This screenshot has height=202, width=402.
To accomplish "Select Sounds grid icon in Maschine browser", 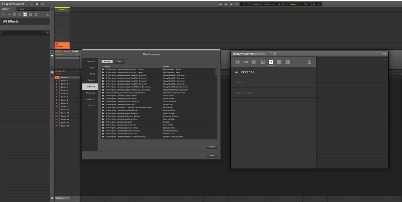I will (x=14, y=14).
